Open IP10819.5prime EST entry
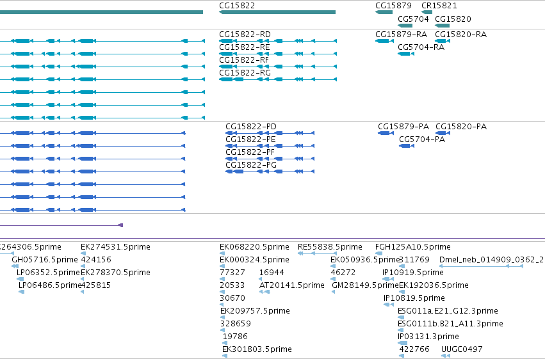Viewport: 545px width, 359px height. [414, 298]
